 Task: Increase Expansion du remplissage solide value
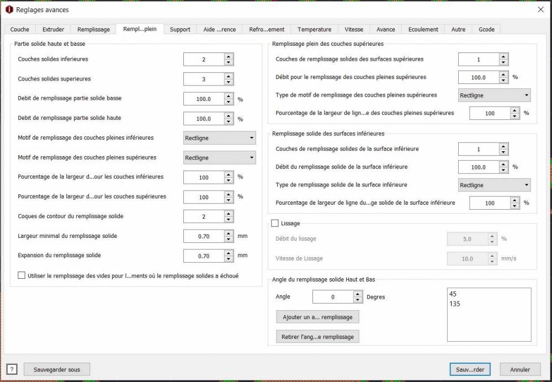click(x=229, y=253)
